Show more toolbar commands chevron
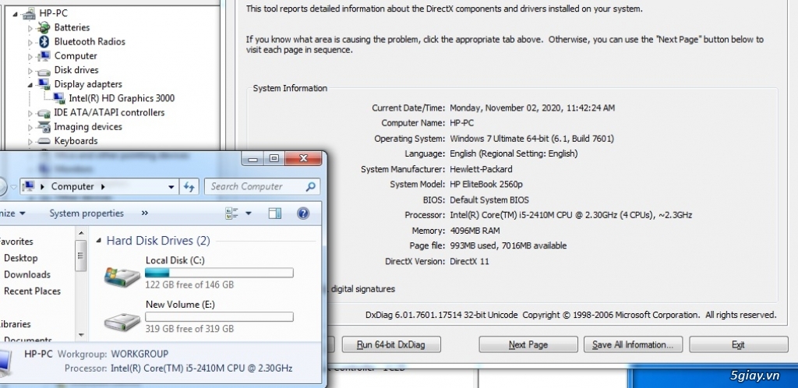 coord(145,213)
